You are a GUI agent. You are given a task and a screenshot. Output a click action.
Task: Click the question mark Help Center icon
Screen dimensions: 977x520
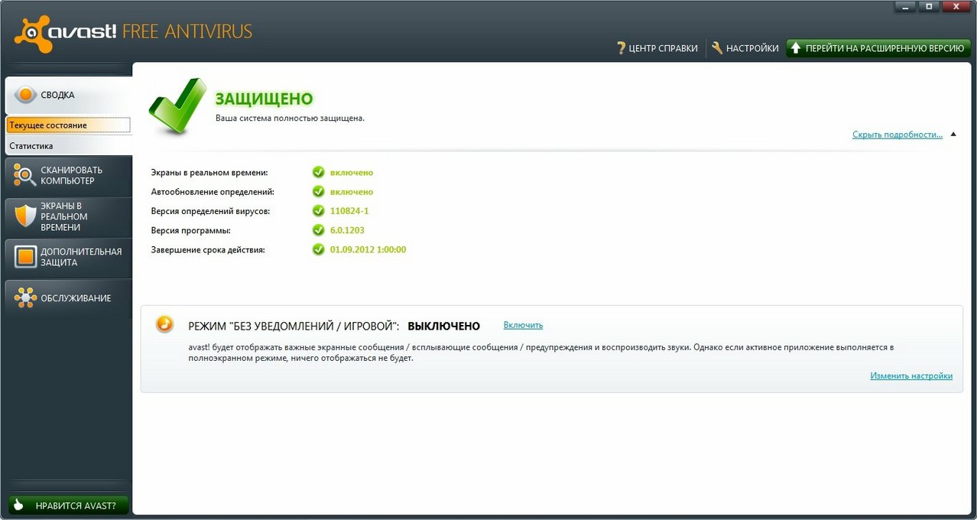point(622,48)
